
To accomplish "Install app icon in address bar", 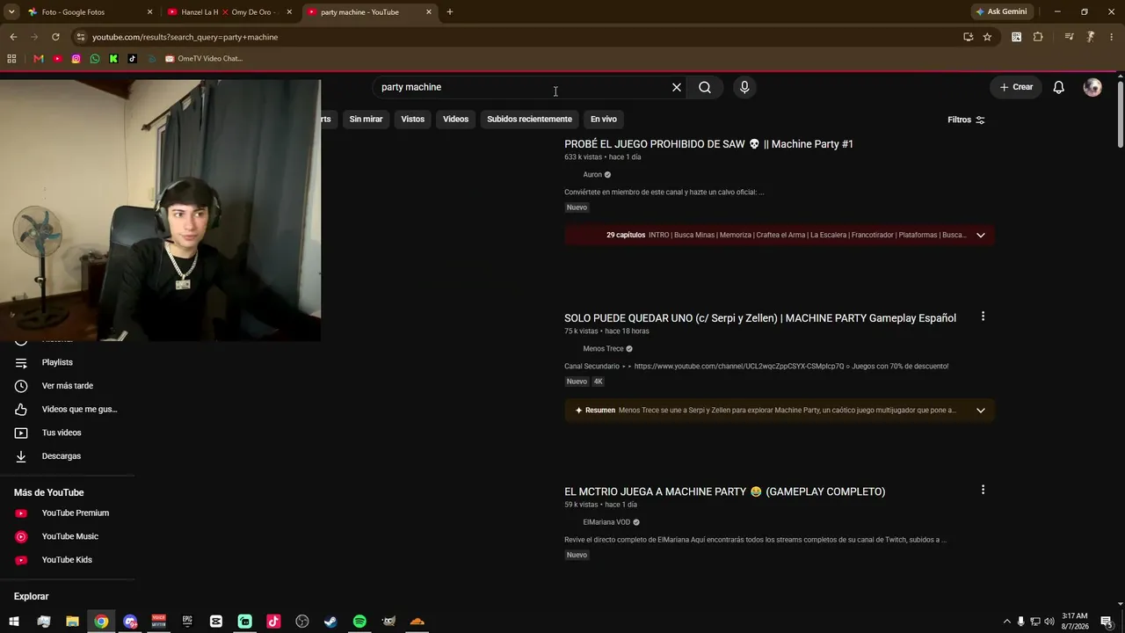I will 968,37.
